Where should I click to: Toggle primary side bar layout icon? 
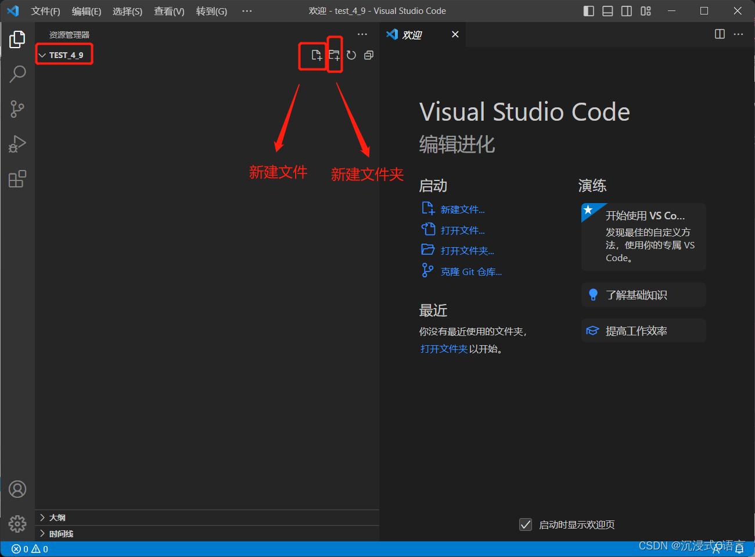pyautogui.click(x=589, y=11)
